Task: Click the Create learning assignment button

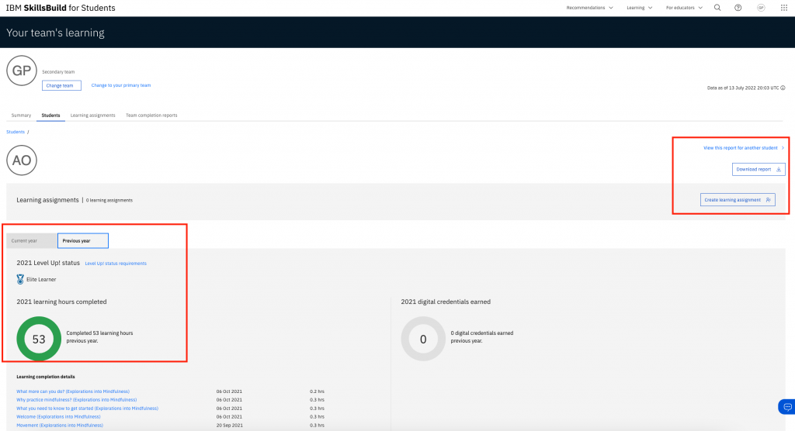Action: pos(738,199)
